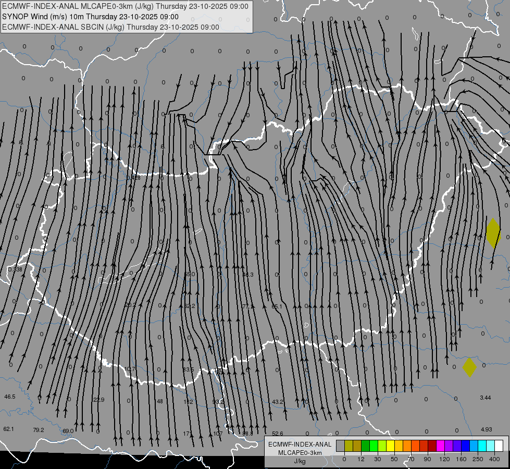
Task: Click the map value 83.5
Action: tap(189, 369)
